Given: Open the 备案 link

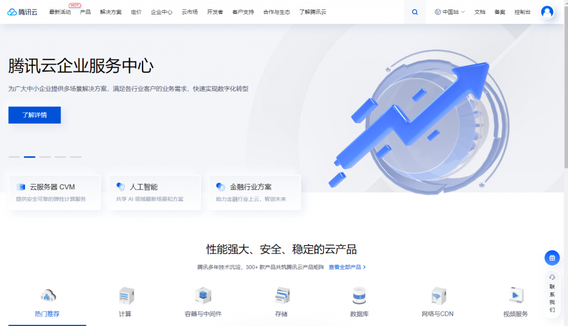Looking at the screenshot, I should (x=500, y=12).
